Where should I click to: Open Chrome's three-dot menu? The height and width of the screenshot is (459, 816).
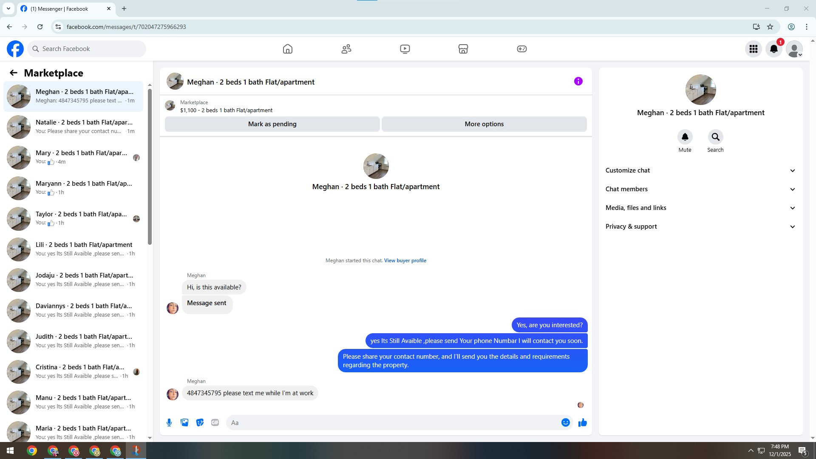pyautogui.click(x=807, y=27)
